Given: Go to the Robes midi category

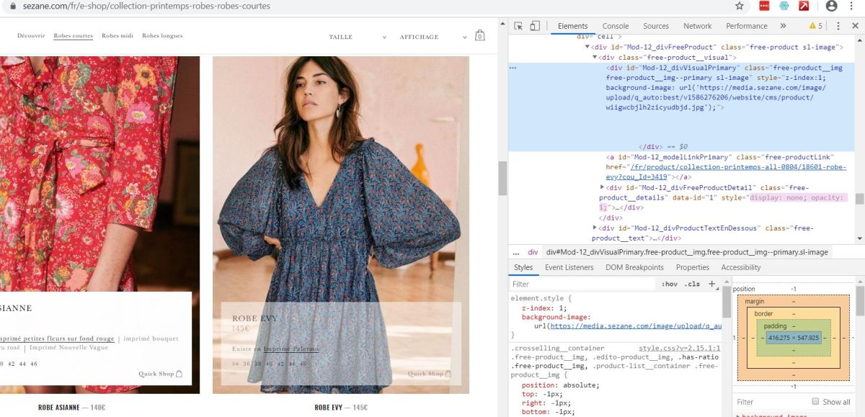Looking at the screenshot, I should click(x=117, y=35).
